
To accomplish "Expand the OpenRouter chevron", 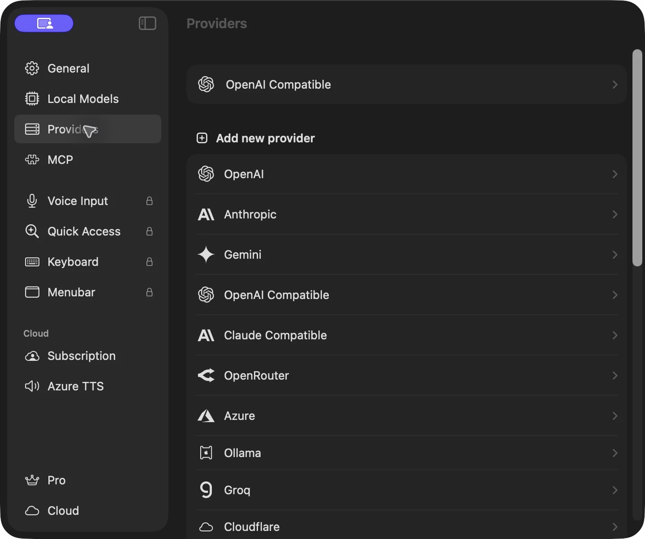I will (615, 375).
